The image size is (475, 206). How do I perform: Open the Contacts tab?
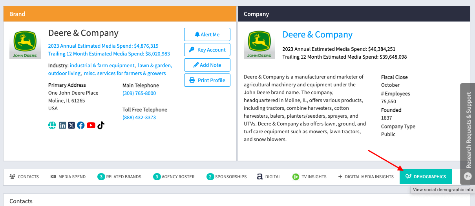24,177
